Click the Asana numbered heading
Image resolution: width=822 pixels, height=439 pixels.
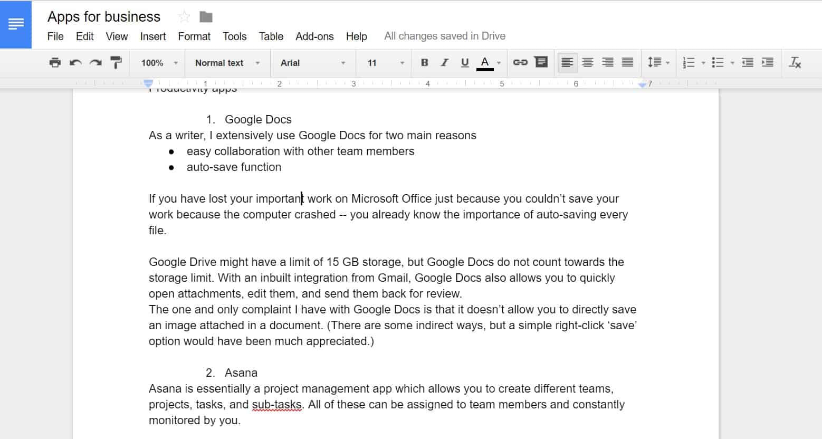tap(241, 373)
